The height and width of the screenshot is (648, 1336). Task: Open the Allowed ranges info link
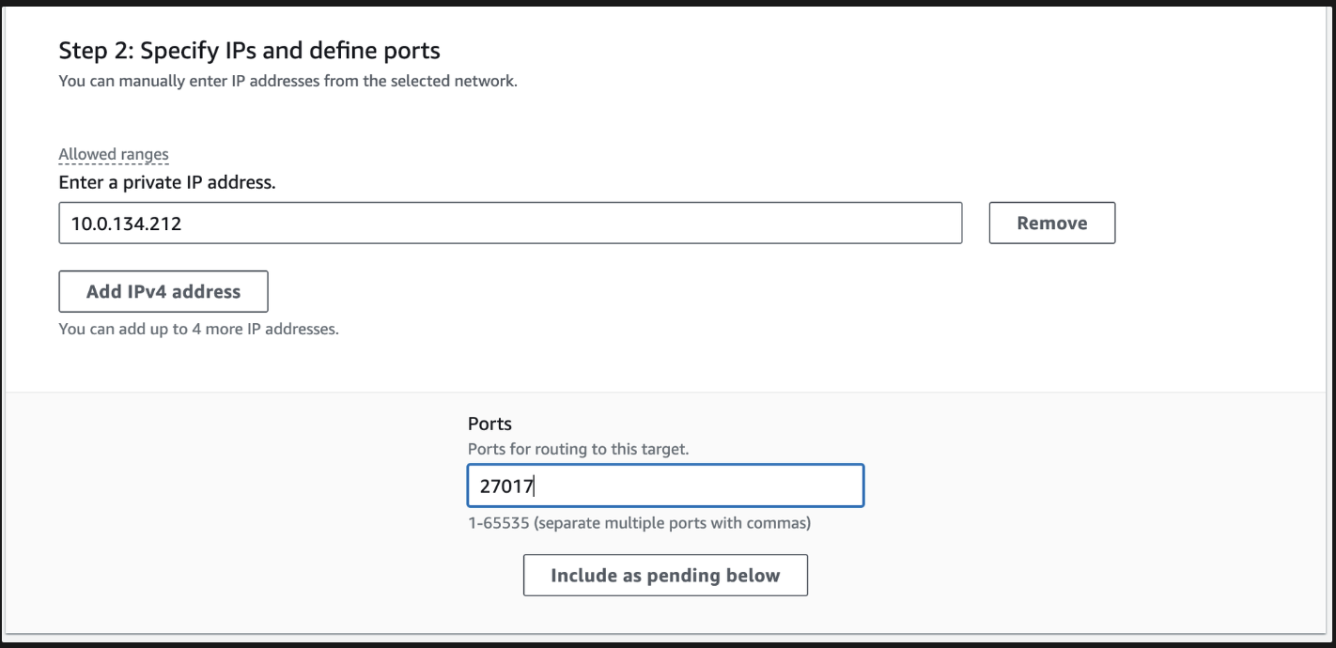coord(113,154)
